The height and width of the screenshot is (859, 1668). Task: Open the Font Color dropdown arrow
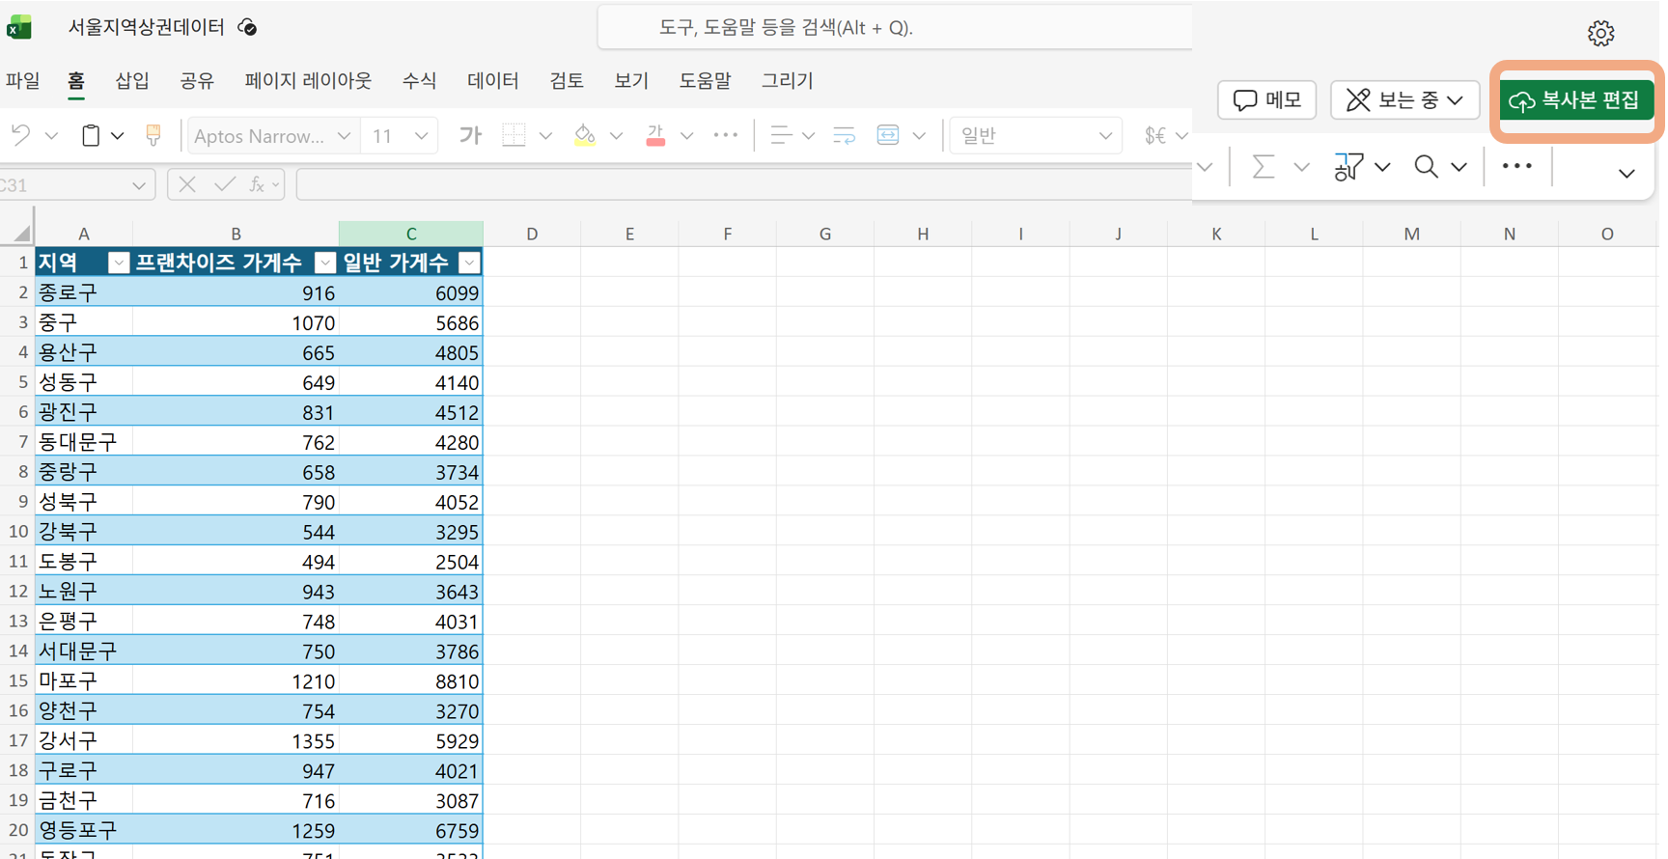(x=687, y=136)
